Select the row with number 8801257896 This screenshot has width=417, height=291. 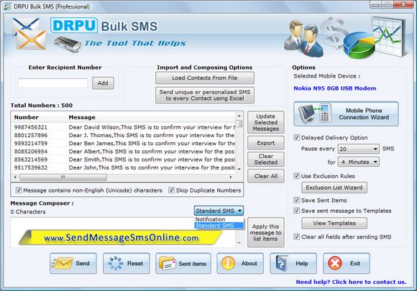[123, 135]
